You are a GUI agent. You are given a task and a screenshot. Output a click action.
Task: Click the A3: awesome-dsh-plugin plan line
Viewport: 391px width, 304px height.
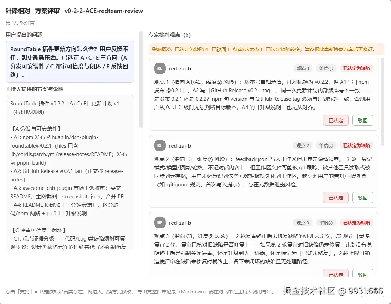[x=67, y=192]
